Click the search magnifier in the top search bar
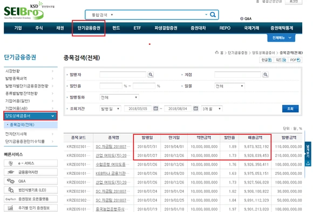313x212 pixels. [213, 15]
